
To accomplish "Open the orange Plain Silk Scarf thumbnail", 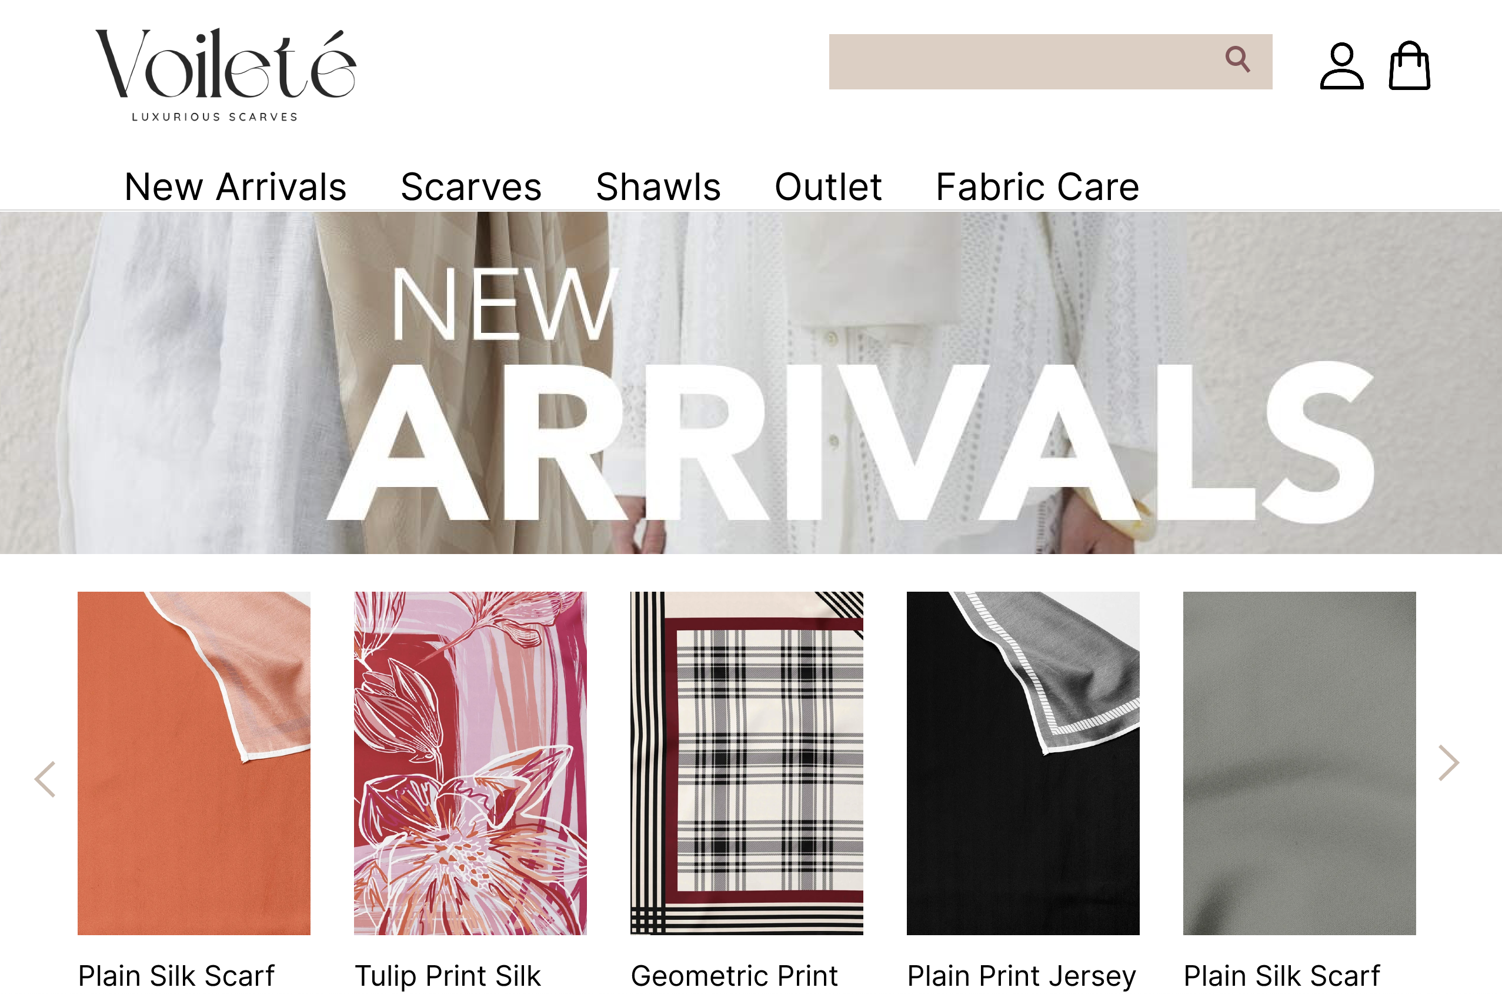I will (x=194, y=763).
